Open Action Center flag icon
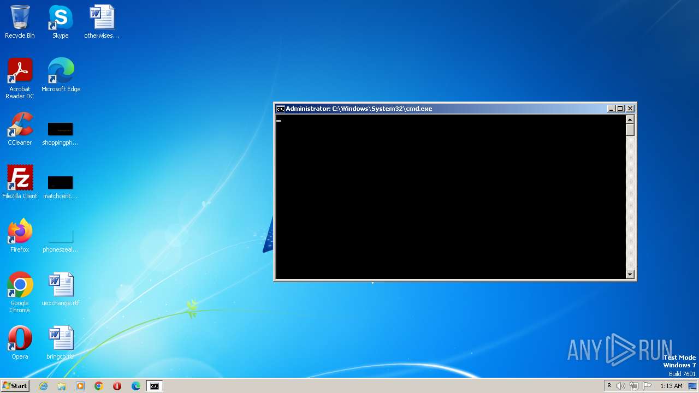 (x=647, y=386)
